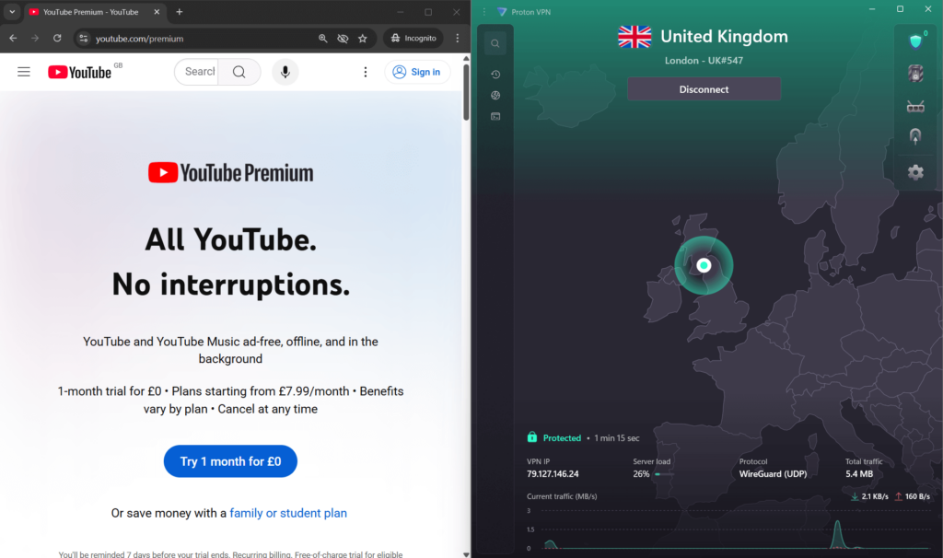Viewport: 943px width, 558px height.
Task: Close the YouTube Premium tab
Action: click(x=157, y=12)
